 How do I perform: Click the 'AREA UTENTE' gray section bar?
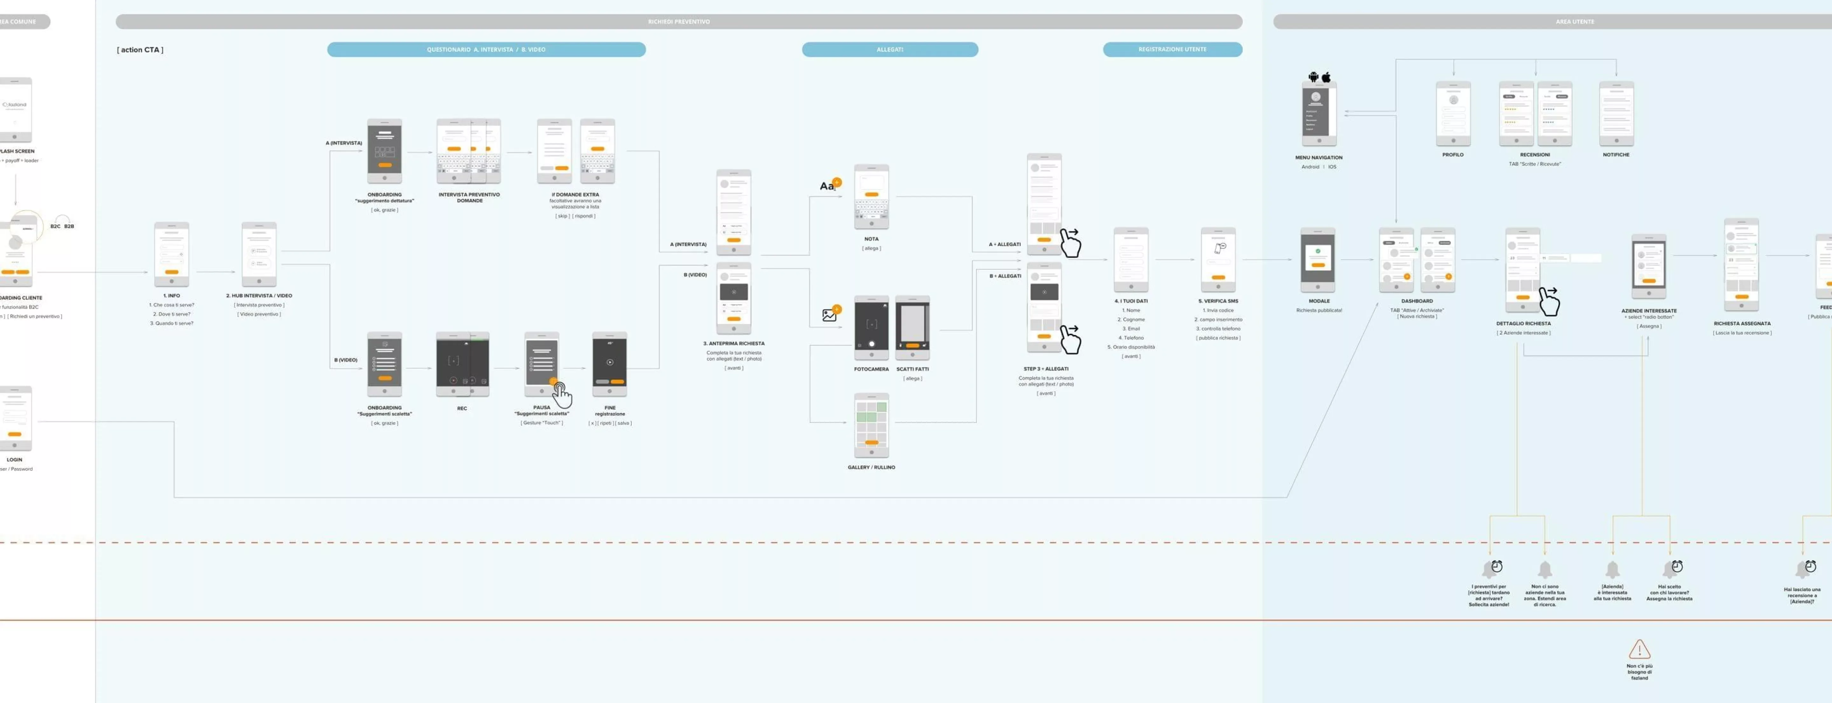click(1575, 22)
